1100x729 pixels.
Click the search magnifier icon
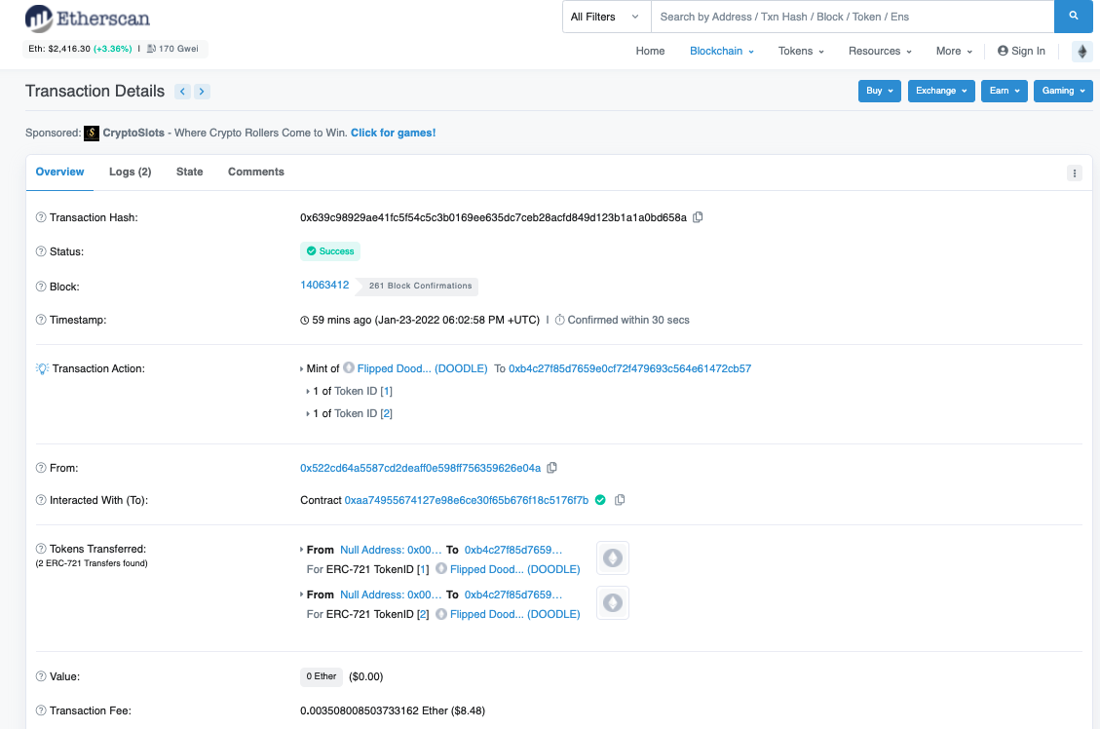click(x=1073, y=17)
